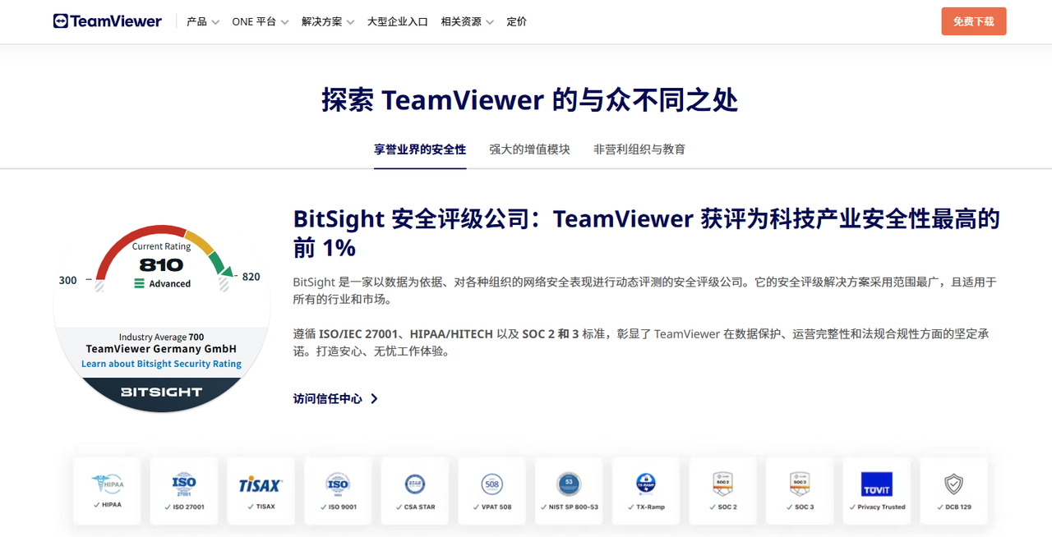Click the BITSIGHT logo banner
The width and height of the screenshot is (1052, 537).
pos(161,392)
